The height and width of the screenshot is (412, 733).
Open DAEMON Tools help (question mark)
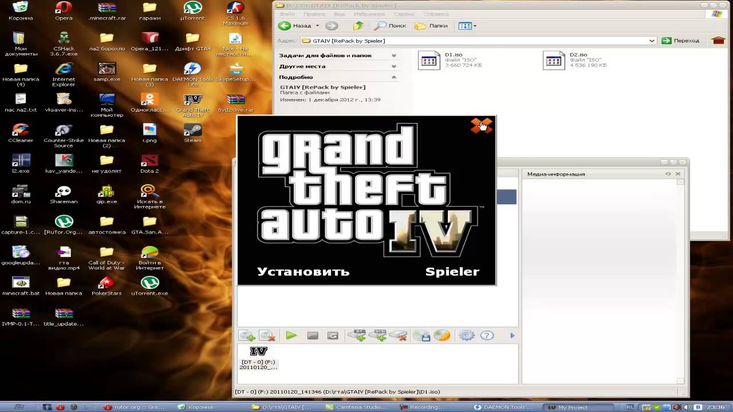click(x=487, y=336)
